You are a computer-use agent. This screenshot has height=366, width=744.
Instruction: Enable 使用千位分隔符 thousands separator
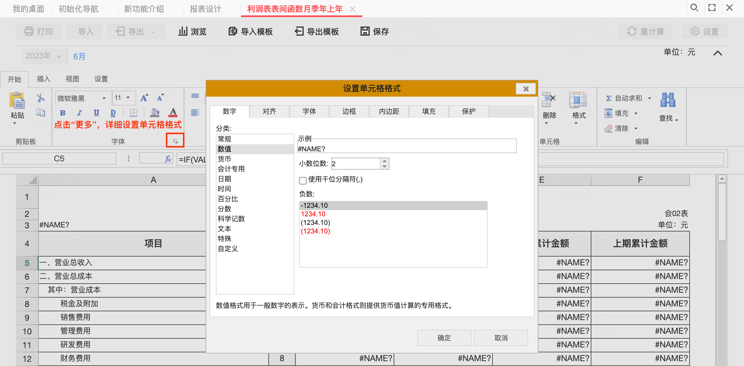(302, 180)
